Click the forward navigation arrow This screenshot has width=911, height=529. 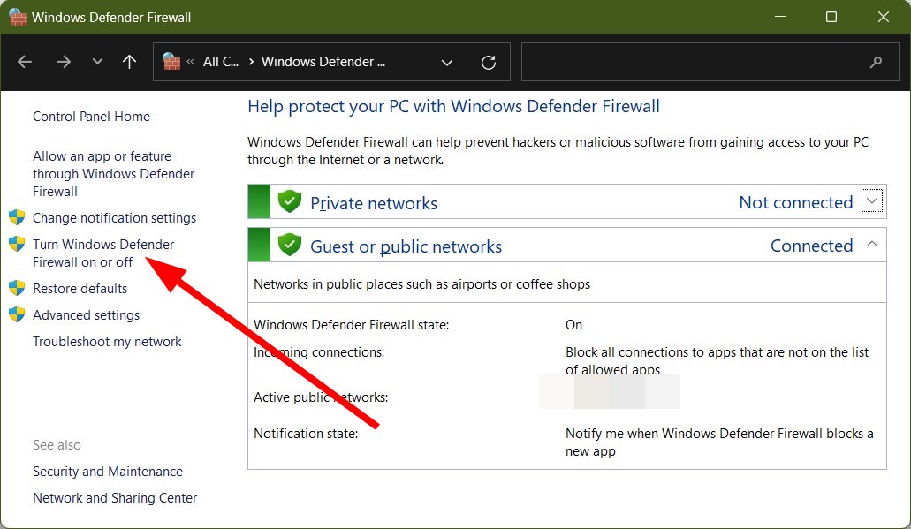coord(63,62)
